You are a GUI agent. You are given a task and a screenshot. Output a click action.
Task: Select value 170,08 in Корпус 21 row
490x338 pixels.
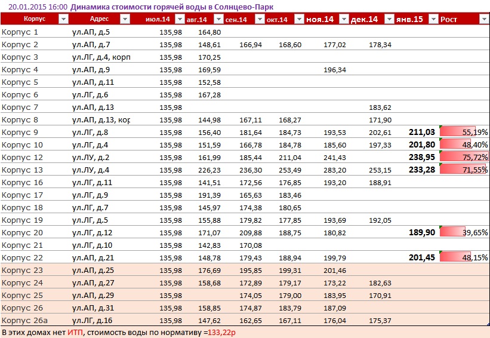[x=251, y=245]
